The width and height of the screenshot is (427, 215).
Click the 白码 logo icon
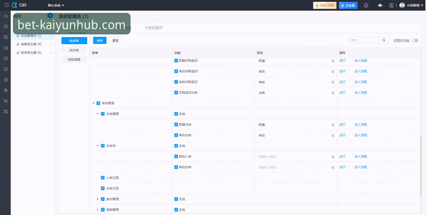14,5
